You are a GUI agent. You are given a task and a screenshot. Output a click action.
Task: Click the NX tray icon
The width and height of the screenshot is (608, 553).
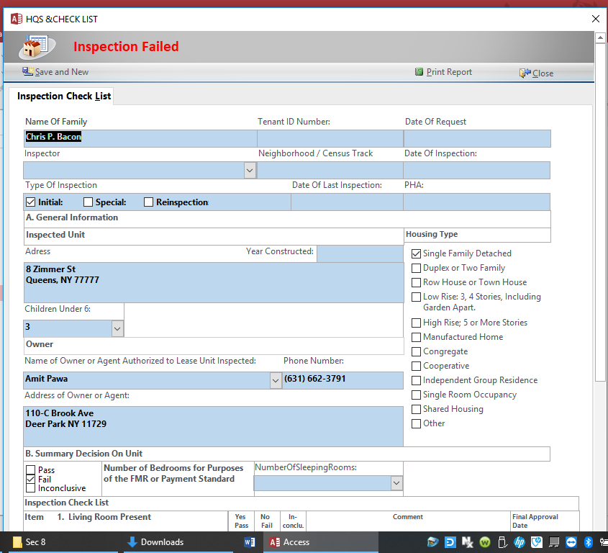tap(468, 541)
